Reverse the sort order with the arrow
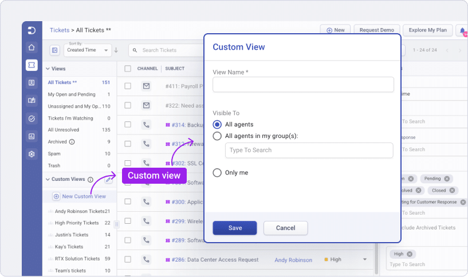 116,50
